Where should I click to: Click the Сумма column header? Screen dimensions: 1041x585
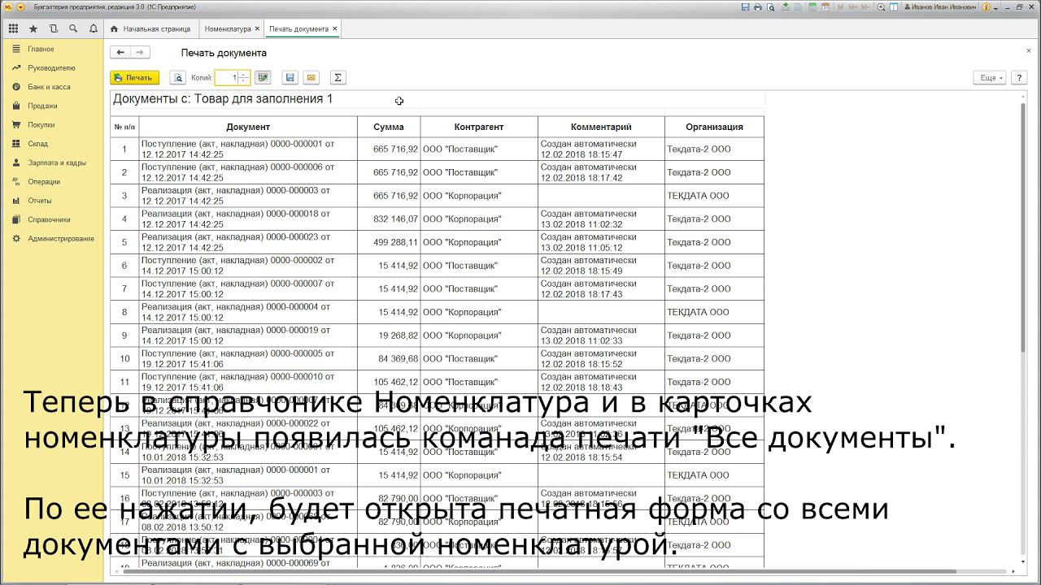[389, 127]
